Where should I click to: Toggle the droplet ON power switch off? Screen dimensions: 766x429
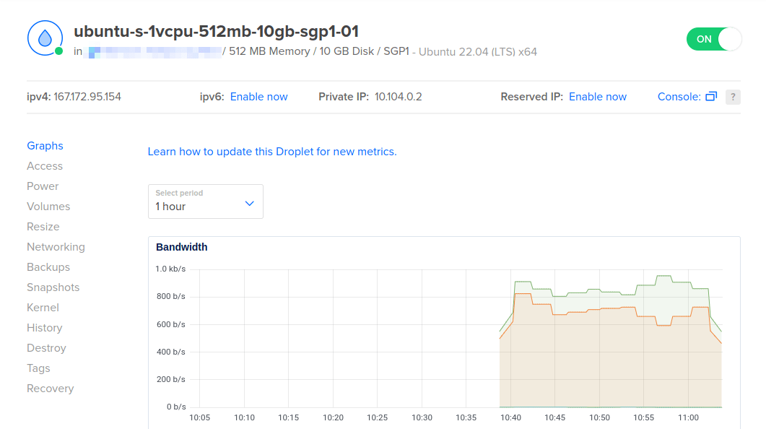point(713,39)
